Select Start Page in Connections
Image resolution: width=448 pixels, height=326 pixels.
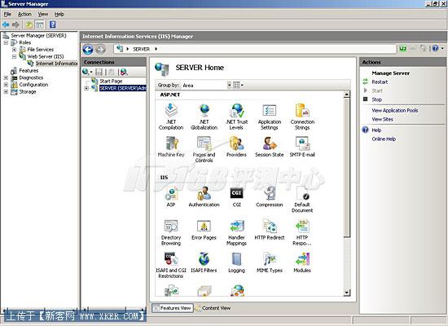click(x=111, y=81)
